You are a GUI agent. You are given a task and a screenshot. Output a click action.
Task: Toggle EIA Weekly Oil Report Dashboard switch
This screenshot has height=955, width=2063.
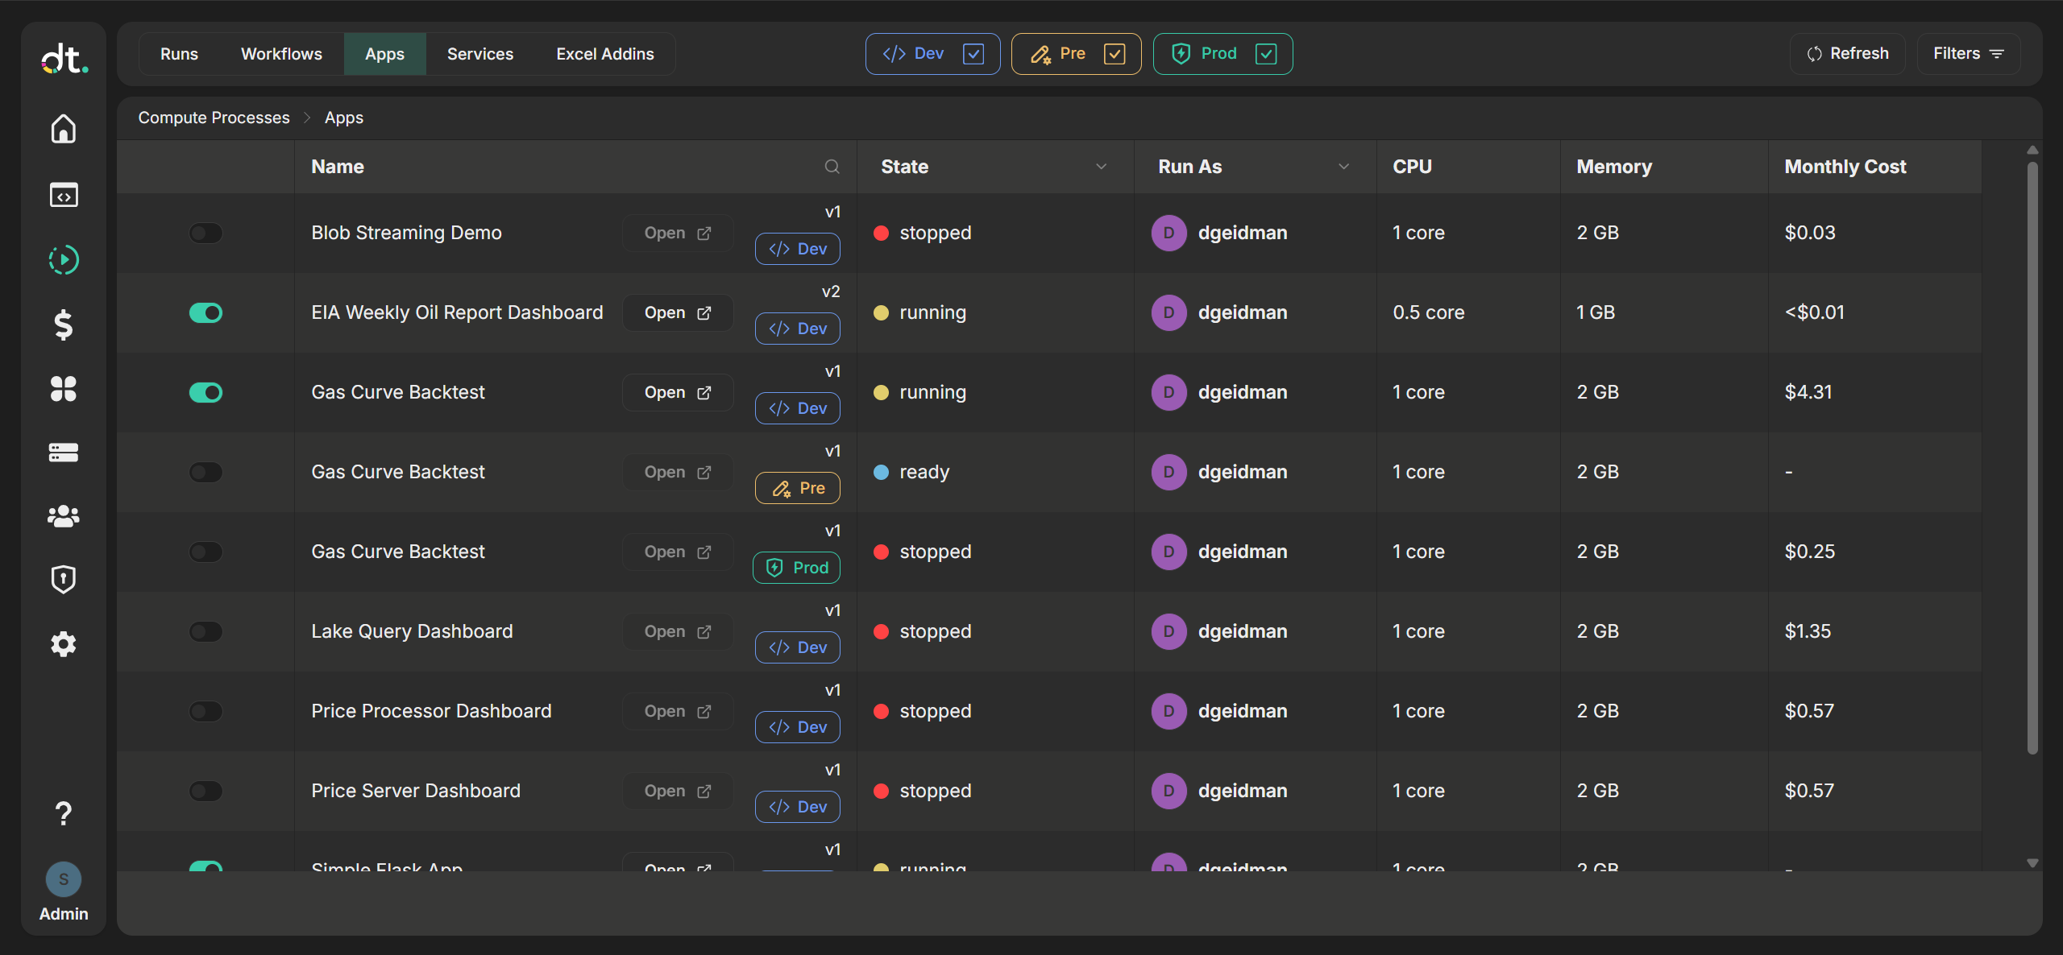[x=205, y=312]
